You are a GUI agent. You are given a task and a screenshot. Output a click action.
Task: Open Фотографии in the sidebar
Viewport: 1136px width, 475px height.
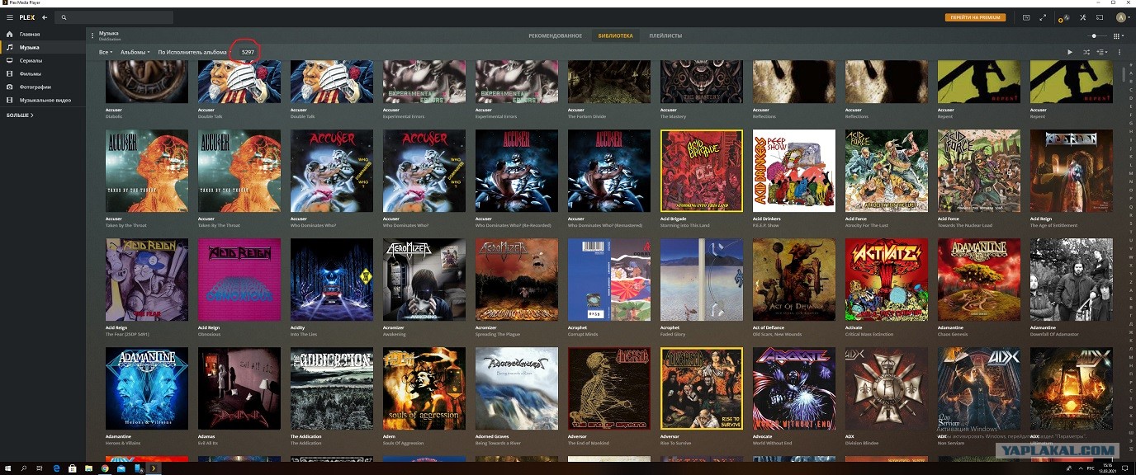[x=43, y=87]
